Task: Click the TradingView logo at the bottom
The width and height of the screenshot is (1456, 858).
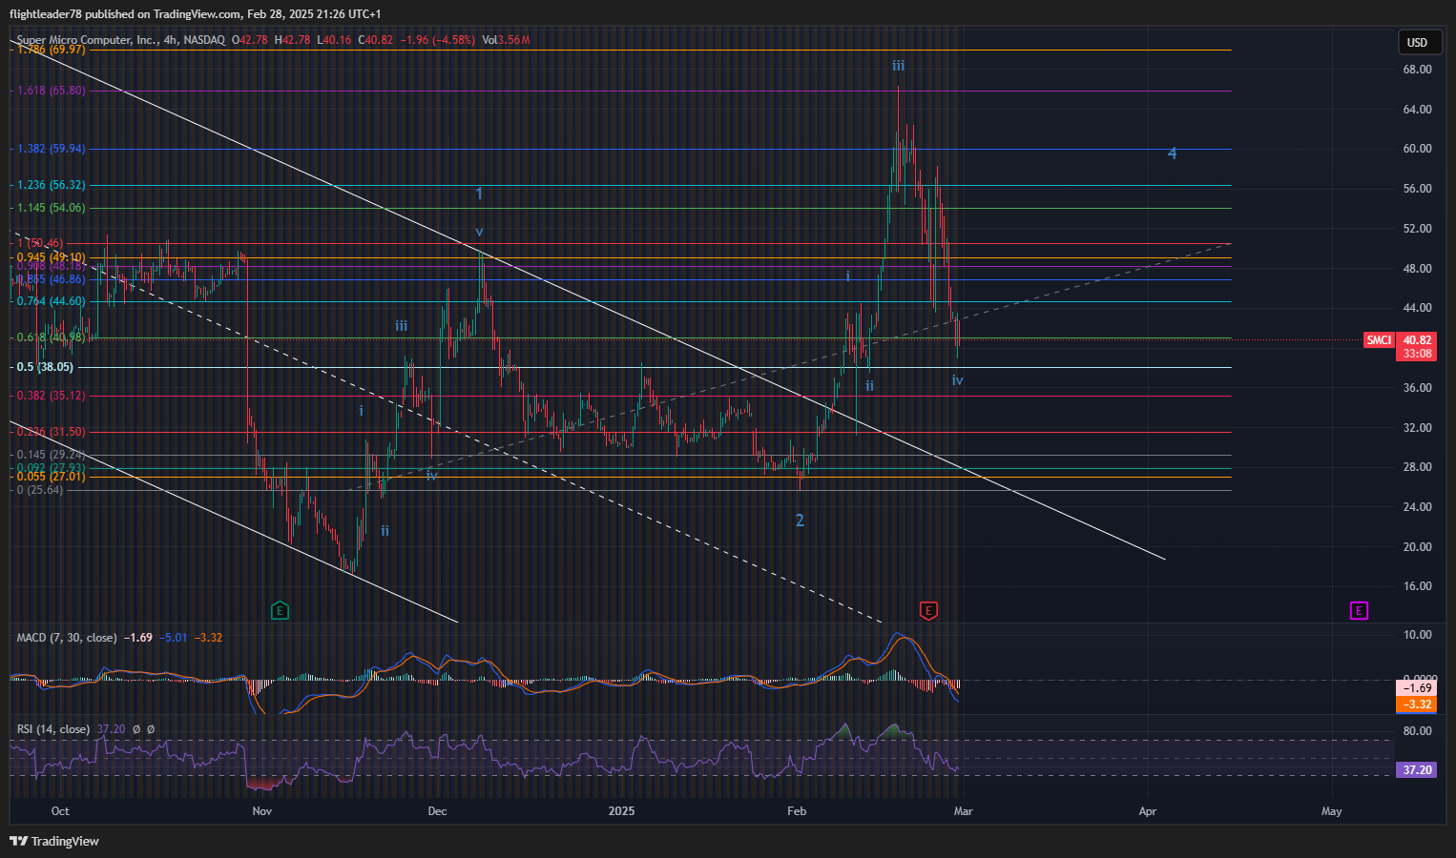Action: click(x=54, y=841)
